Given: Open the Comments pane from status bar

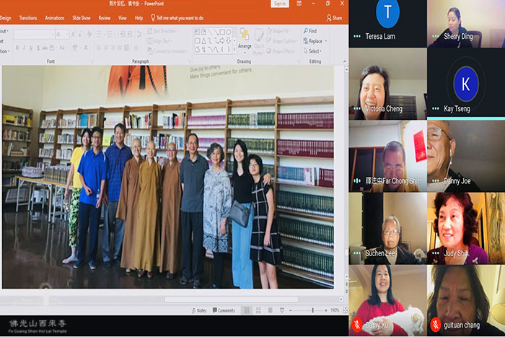Looking at the screenshot, I should tap(224, 310).
